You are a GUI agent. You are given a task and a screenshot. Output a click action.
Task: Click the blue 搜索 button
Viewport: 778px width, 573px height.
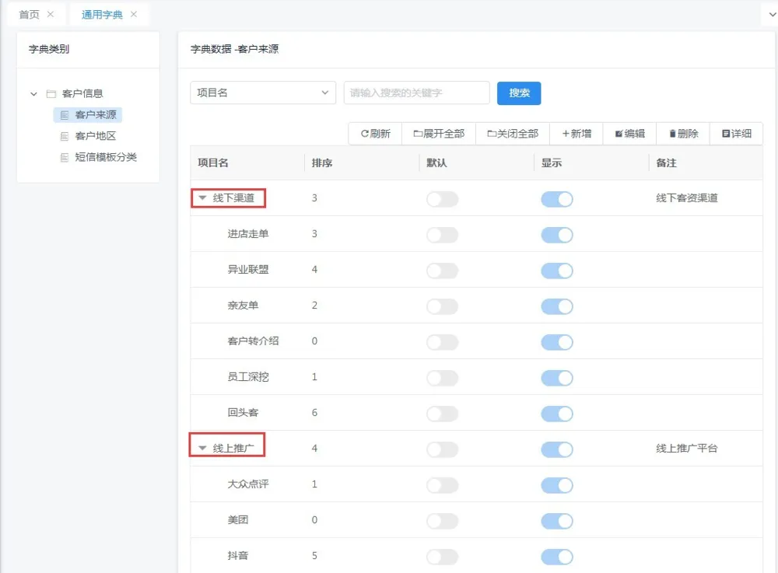[x=519, y=93]
